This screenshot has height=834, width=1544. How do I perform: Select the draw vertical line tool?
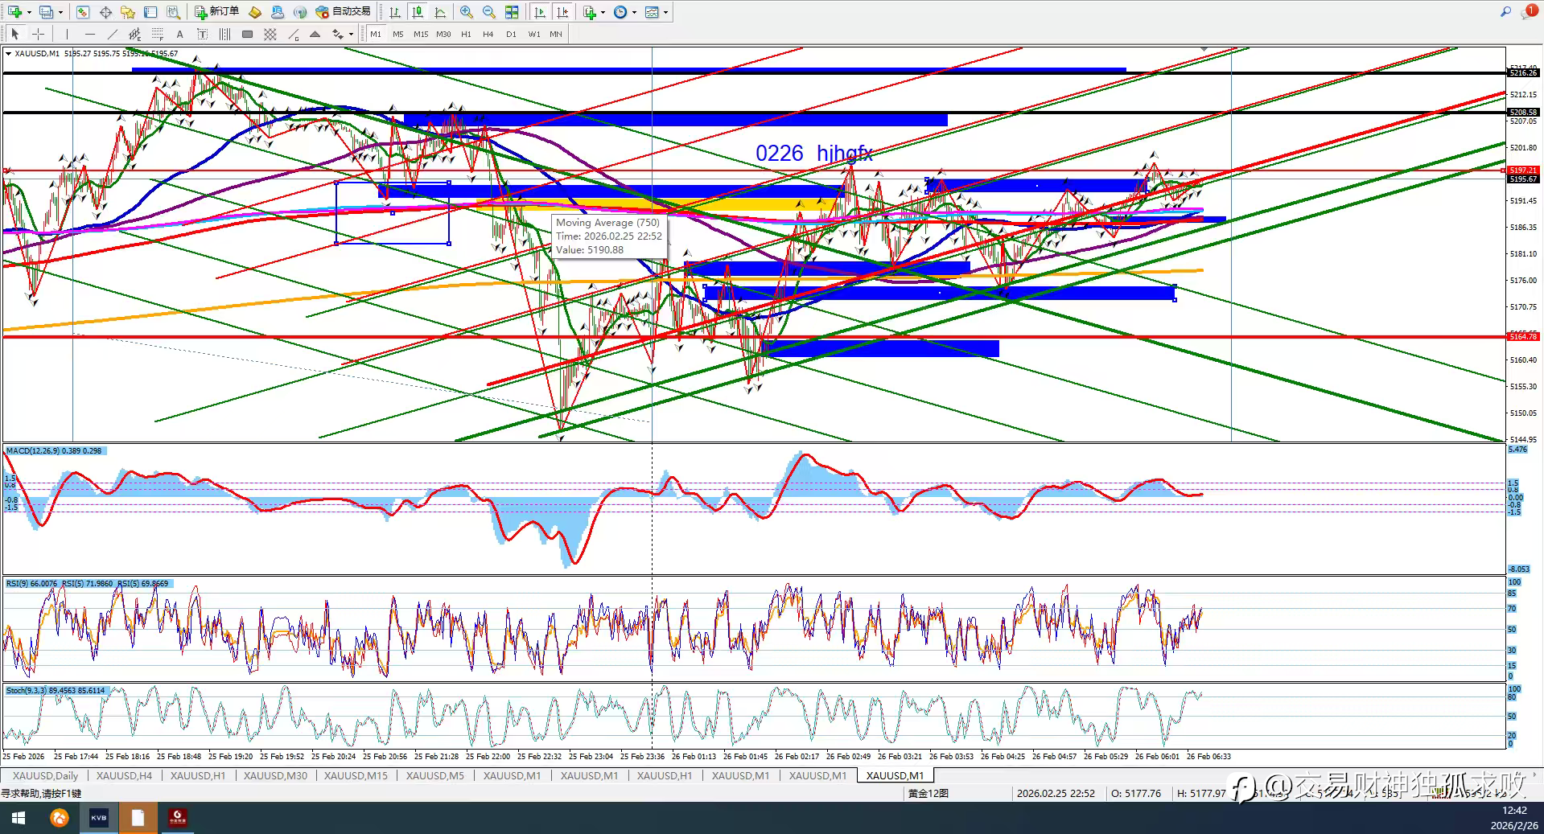67,34
